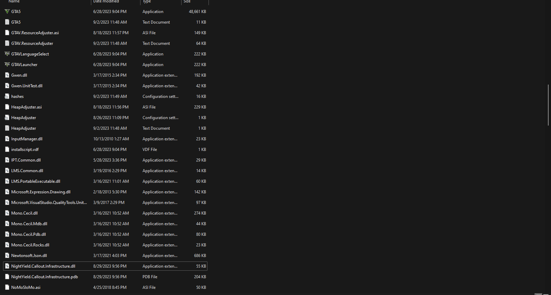Click the 686 KB size of Newtonsoft.Json.dll
The width and height of the screenshot is (551, 295).
[x=200, y=256]
